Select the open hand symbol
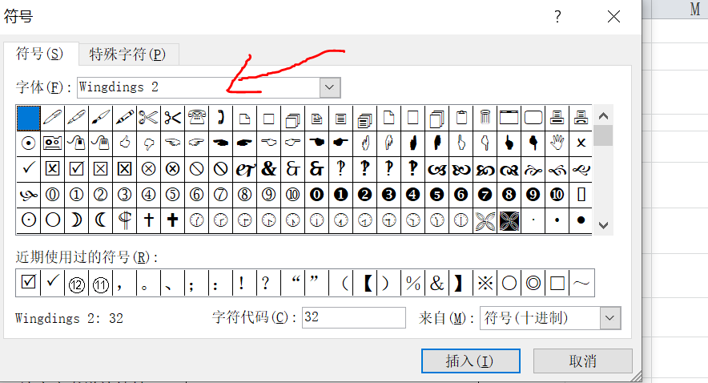The image size is (708, 383). coord(557,143)
